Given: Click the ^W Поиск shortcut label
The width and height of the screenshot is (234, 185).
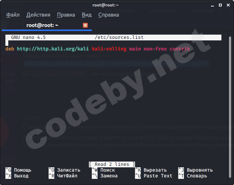Looking at the screenshot, I should (x=103, y=170).
